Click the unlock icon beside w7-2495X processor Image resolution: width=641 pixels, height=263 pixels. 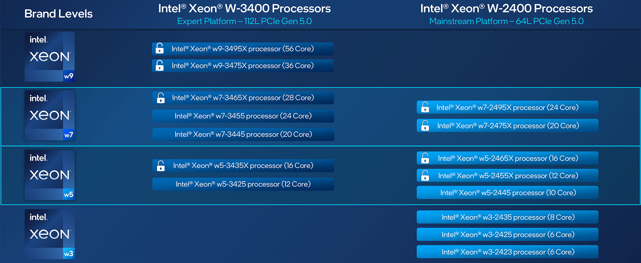coord(425,107)
